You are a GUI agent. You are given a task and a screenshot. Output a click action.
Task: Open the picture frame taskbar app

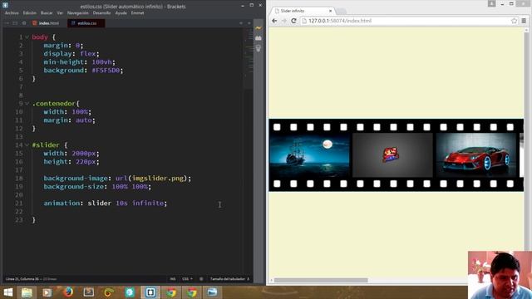(89, 292)
